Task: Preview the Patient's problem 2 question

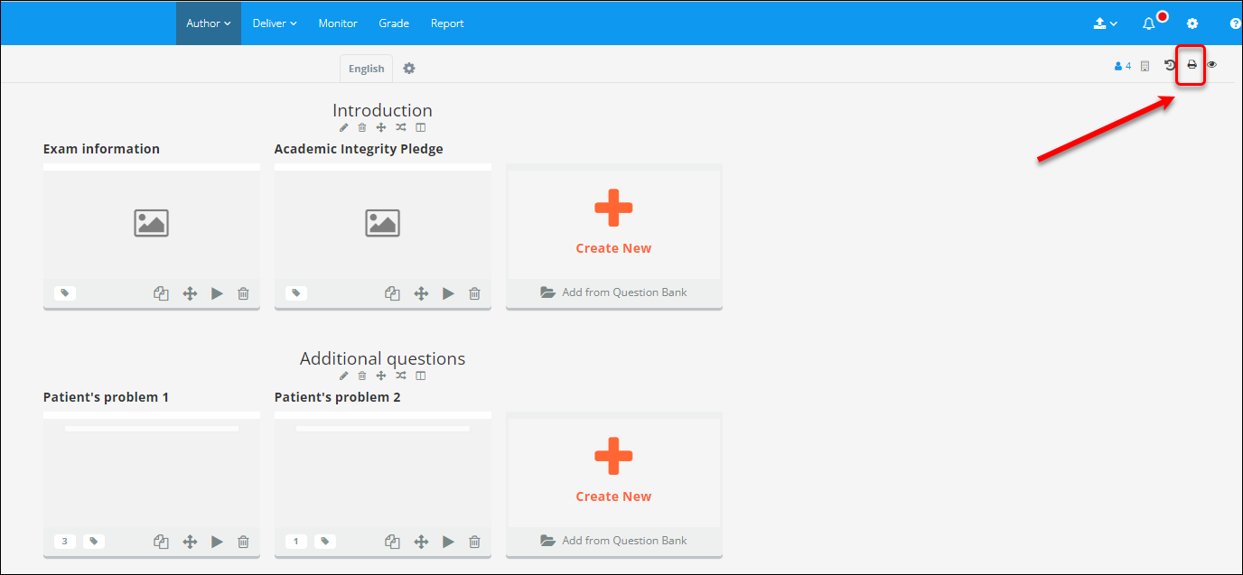Action: 448,542
